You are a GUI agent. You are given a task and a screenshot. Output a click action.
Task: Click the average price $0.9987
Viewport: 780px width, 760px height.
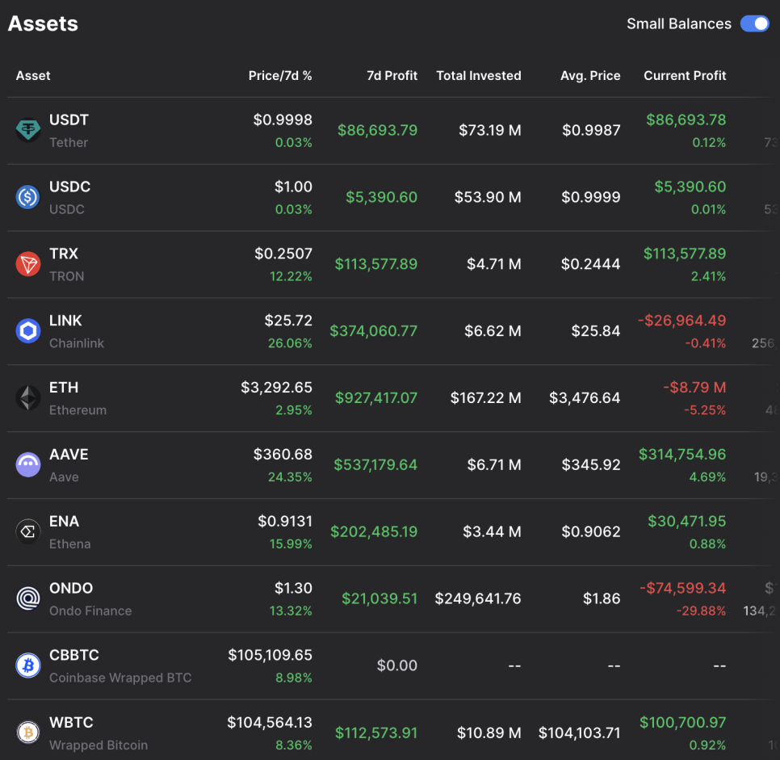(591, 130)
